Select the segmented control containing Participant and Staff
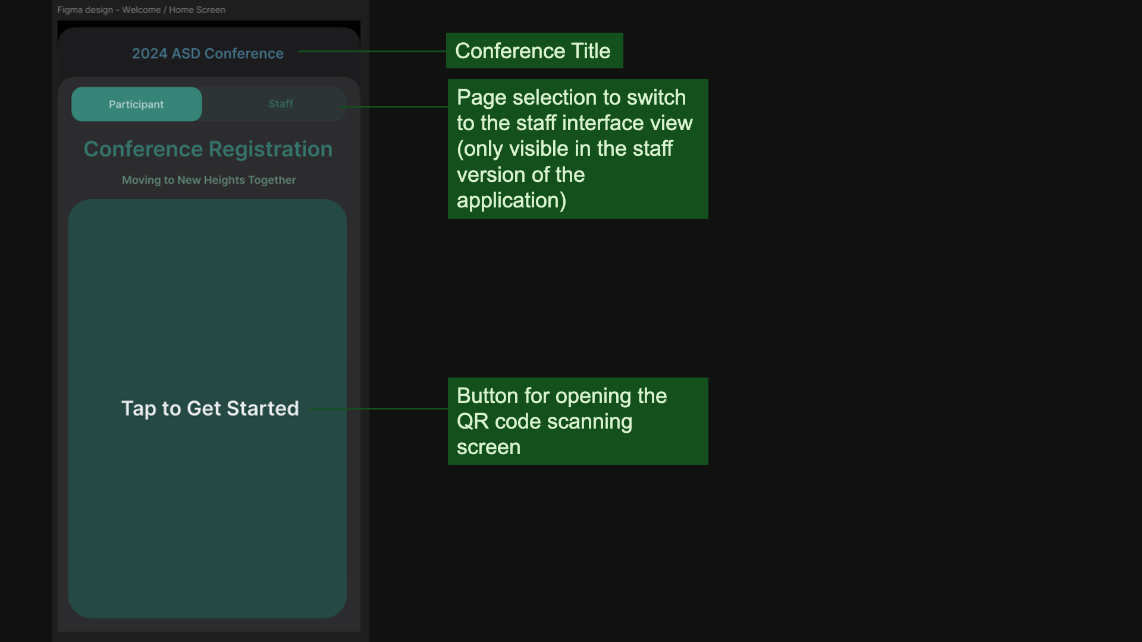The image size is (1142, 642). tap(208, 103)
